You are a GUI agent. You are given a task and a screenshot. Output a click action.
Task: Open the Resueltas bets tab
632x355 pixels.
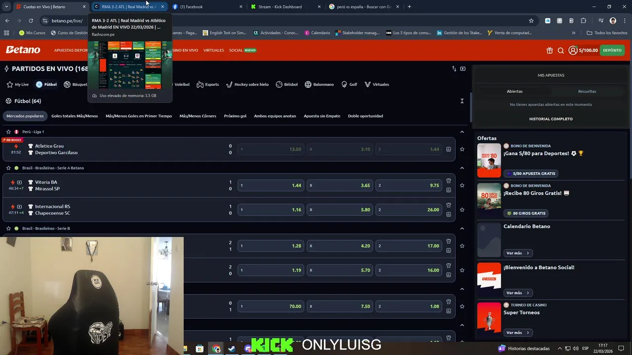pyautogui.click(x=587, y=91)
